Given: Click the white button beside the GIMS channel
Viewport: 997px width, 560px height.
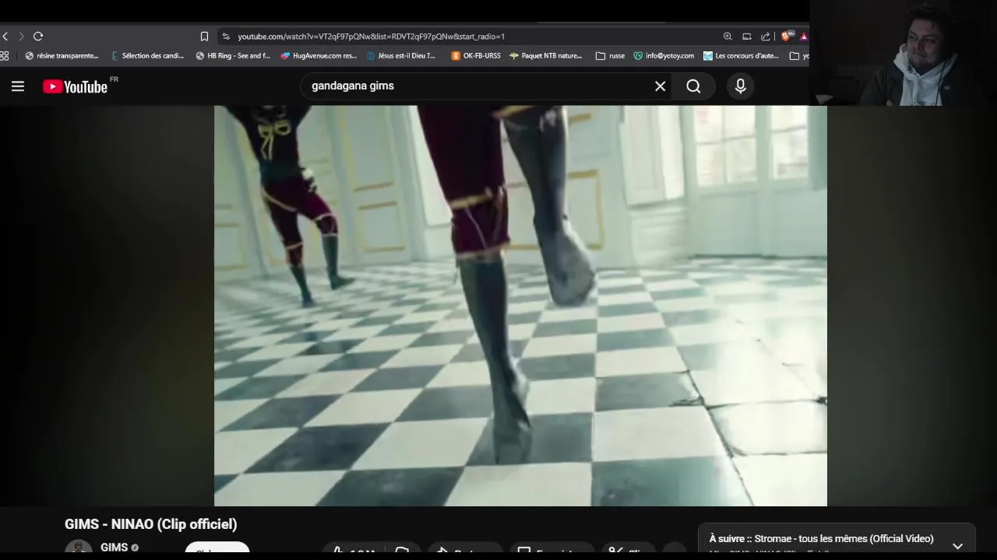Looking at the screenshot, I should point(217,548).
